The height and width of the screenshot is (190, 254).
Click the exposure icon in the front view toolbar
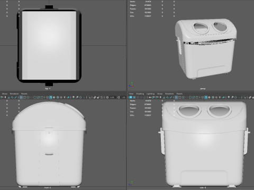107,97
